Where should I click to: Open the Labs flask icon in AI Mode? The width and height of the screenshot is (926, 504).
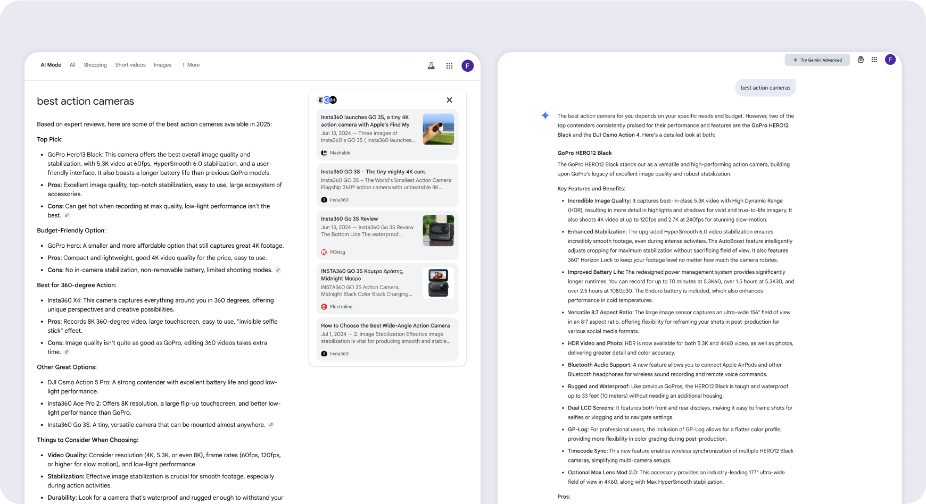pos(431,65)
